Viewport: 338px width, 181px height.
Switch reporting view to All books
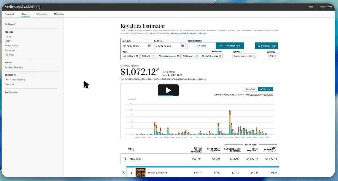click(x=201, y=46)
